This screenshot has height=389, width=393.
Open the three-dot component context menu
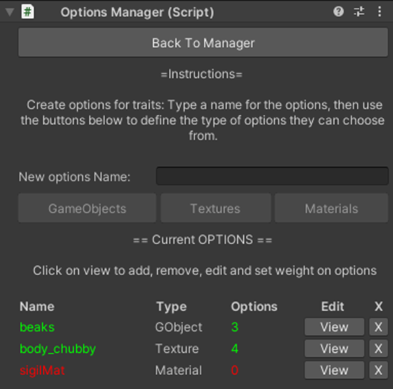click(x=380, y=12)
